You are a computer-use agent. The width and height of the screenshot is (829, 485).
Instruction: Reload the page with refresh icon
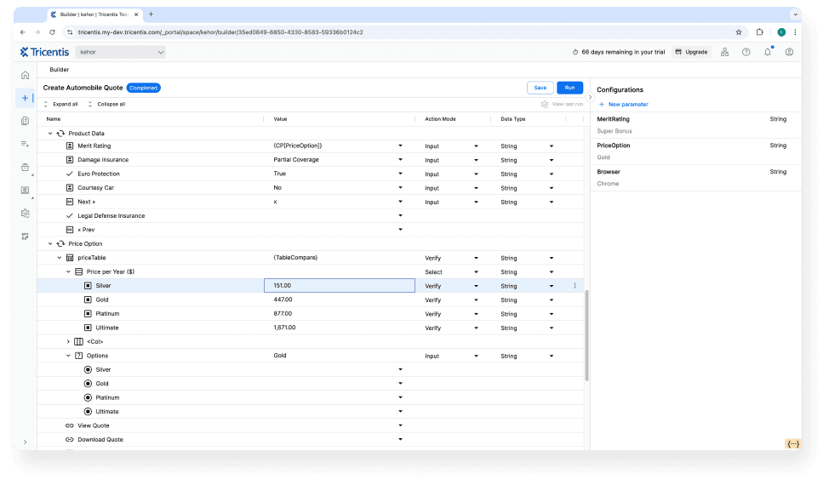pyautogui.click(x=52, y=32)
